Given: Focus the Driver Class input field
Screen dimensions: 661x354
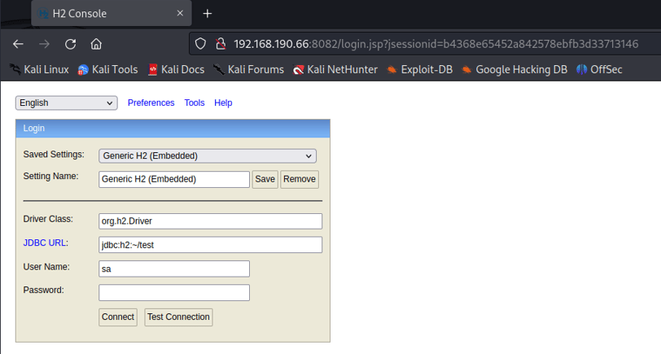Looking at the screenshot, I should [210, 221].
